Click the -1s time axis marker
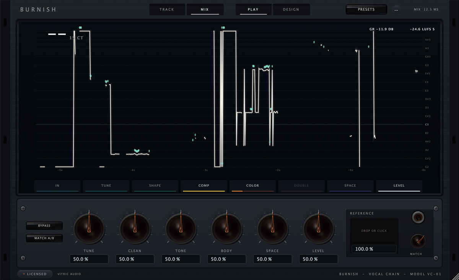Image resolution: width=459 pixels, height=280 pixels. point(350,170)
